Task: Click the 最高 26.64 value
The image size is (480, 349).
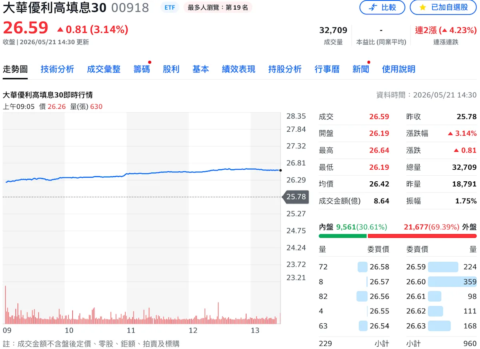Action: (379, 150)
